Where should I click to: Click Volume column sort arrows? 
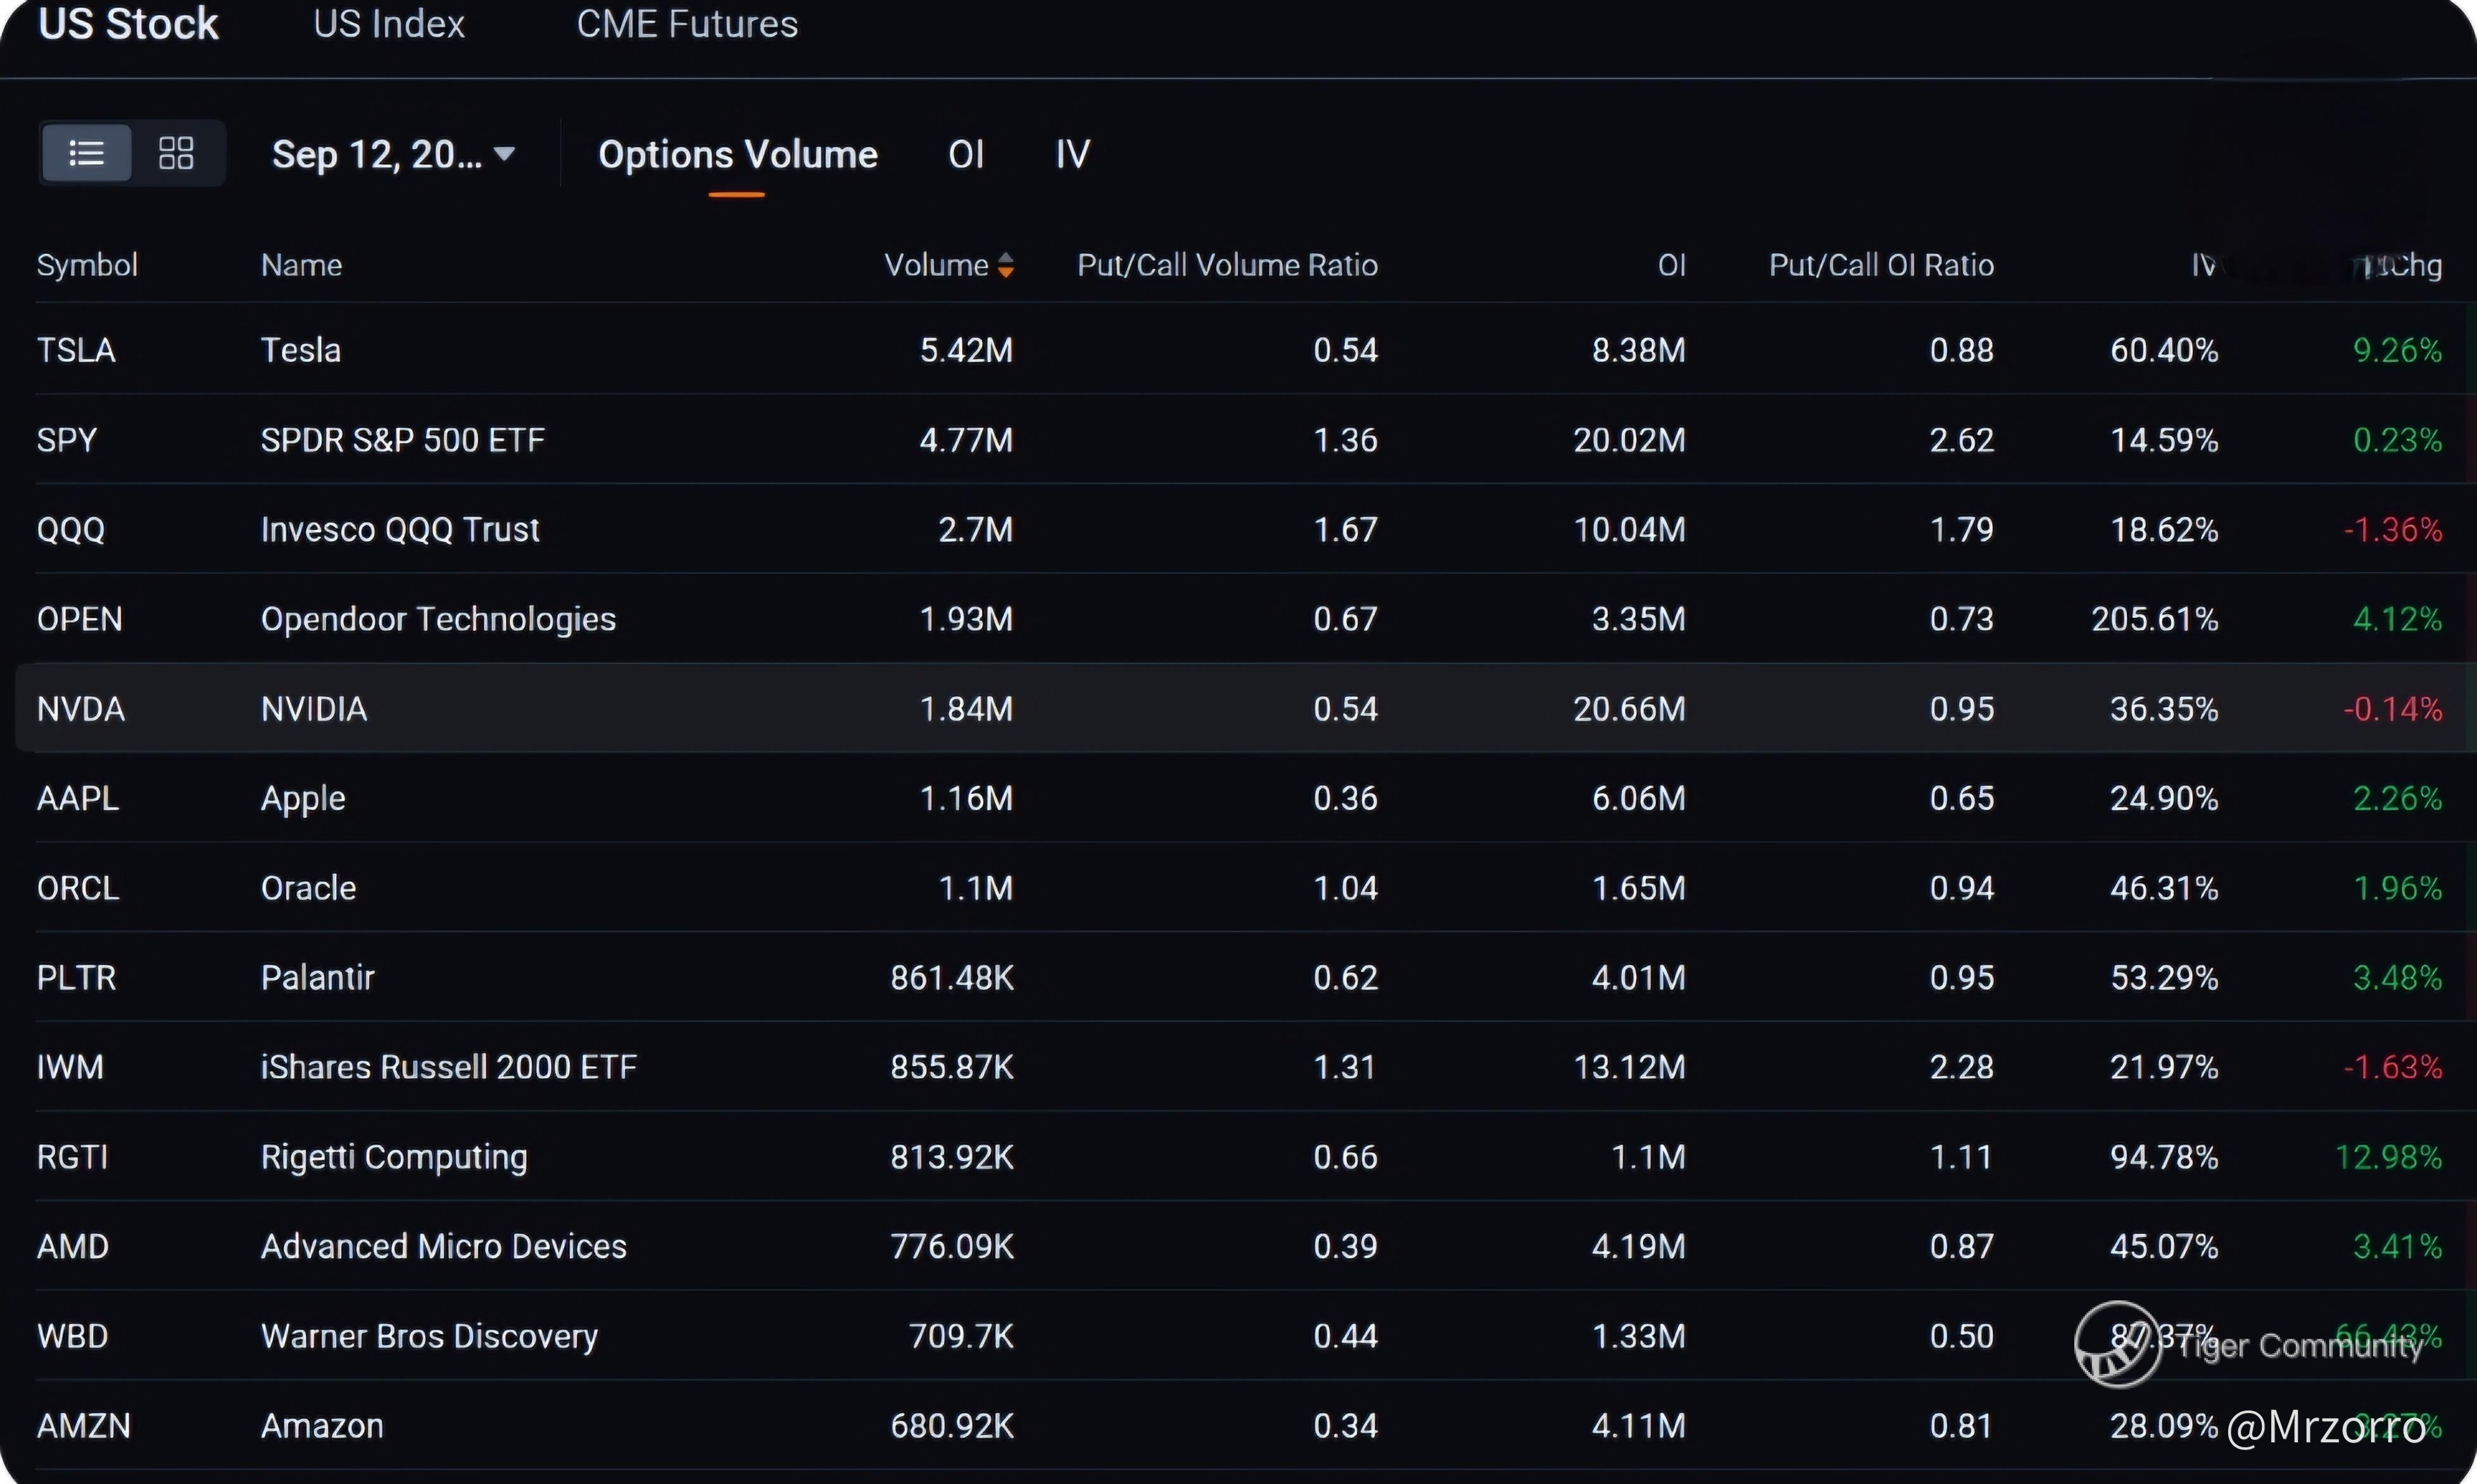(x=1006, y=265)
